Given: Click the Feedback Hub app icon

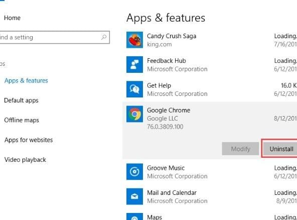Looking at the screenshot, I should [x=134, y=64].
